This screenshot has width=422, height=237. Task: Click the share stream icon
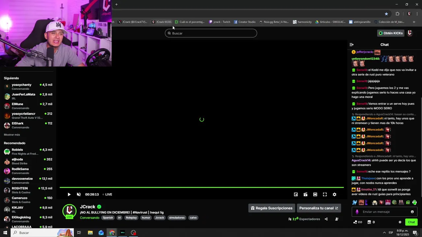point(326,219)
